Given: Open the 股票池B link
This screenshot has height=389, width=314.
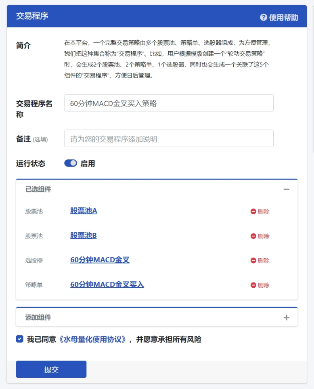Looking at the screenshot, I should [x=83, y=236].
